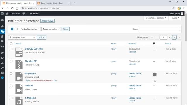
Task: Open a new browser tab
Action: click(74, 3)
